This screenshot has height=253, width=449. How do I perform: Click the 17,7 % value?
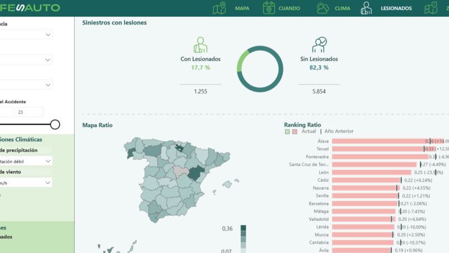[x=200, y=67]
